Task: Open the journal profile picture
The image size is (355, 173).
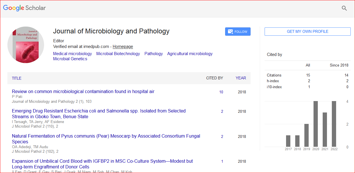Action: pyautogui.click(x=26, y=45)
